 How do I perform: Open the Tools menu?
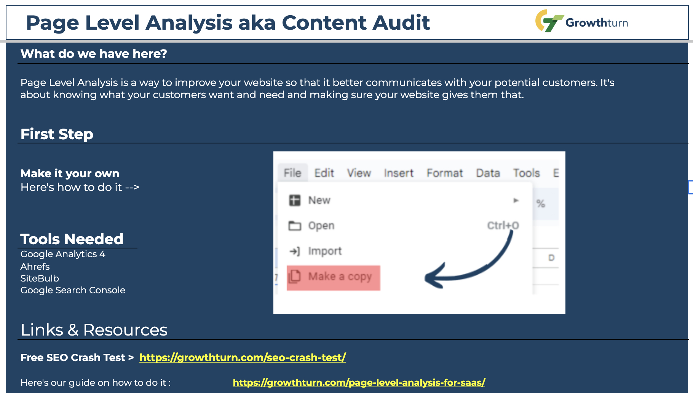point(526,173)
